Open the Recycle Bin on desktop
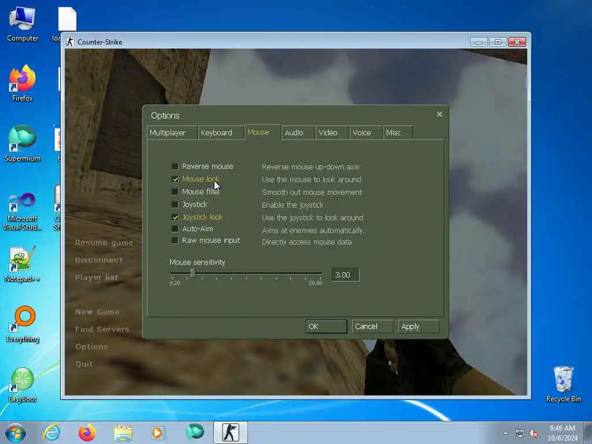Viewport: 592px width, 444px height. [x=563, y=384]
